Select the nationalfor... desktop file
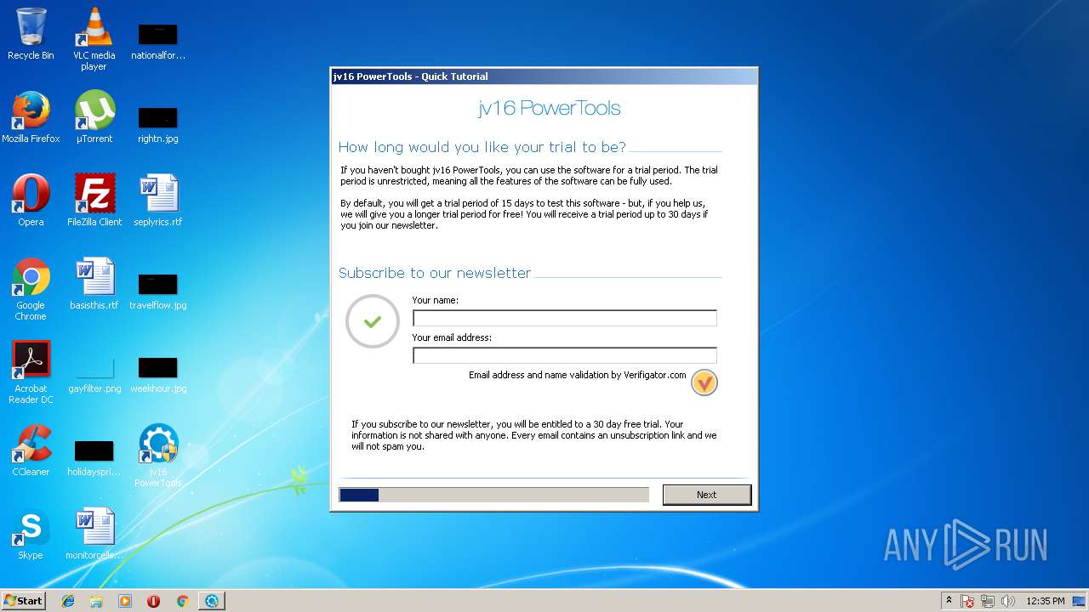The height and width of the screenshot is (612, 1089). pos(157,41)
